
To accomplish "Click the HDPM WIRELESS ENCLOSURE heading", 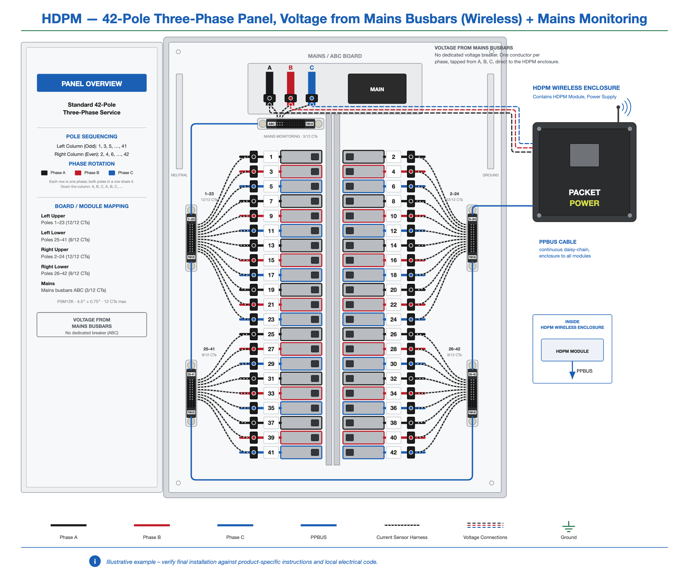I will point(576,88).
